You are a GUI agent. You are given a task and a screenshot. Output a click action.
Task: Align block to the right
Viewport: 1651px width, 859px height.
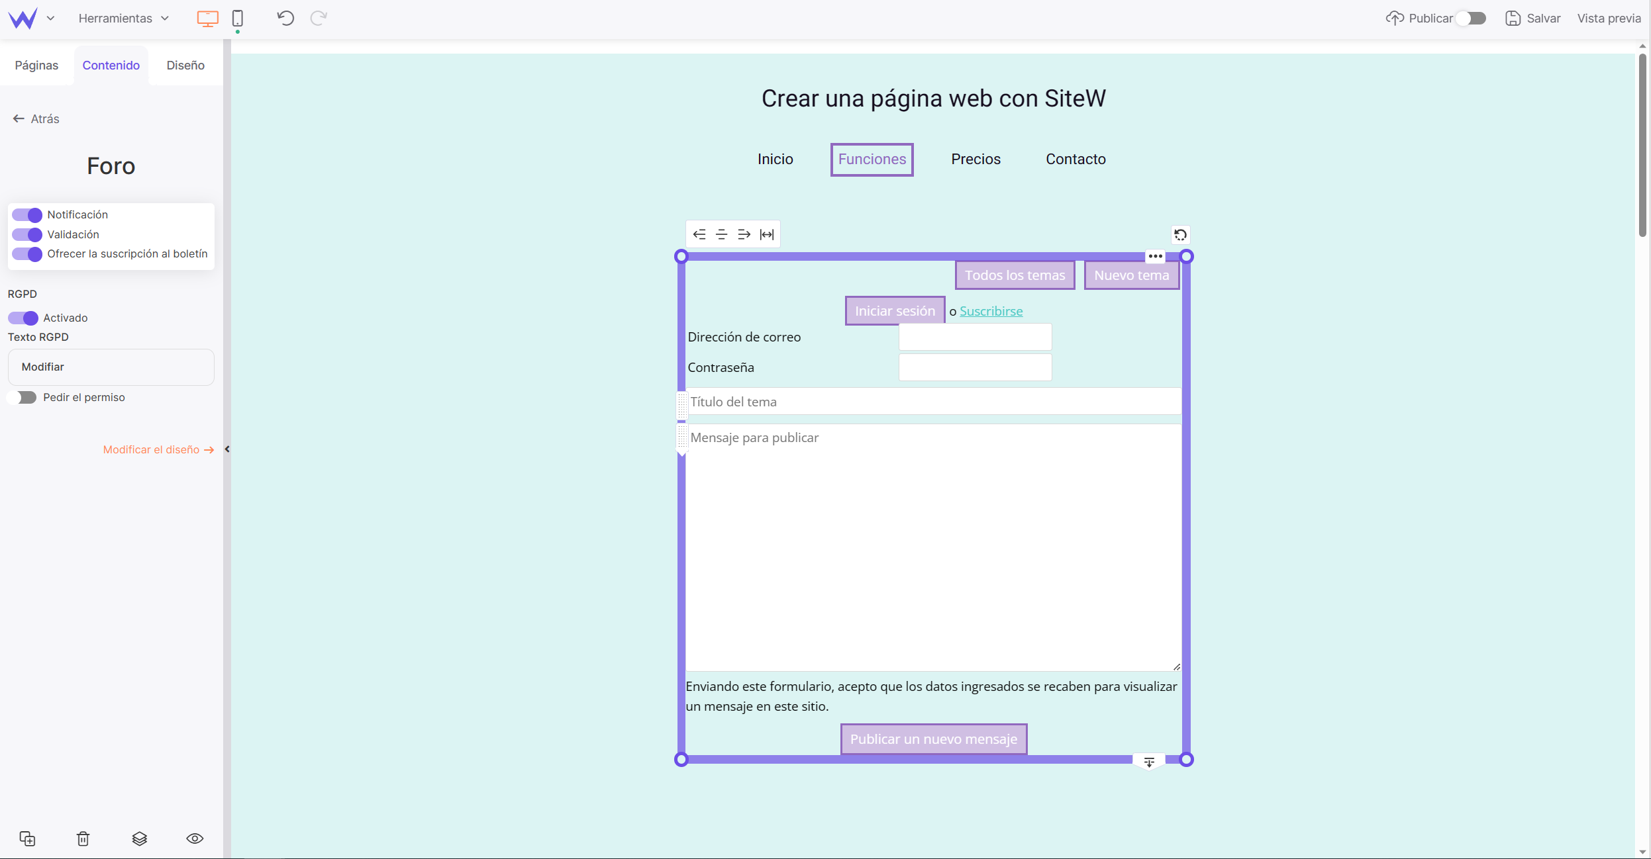click(744, 234)
